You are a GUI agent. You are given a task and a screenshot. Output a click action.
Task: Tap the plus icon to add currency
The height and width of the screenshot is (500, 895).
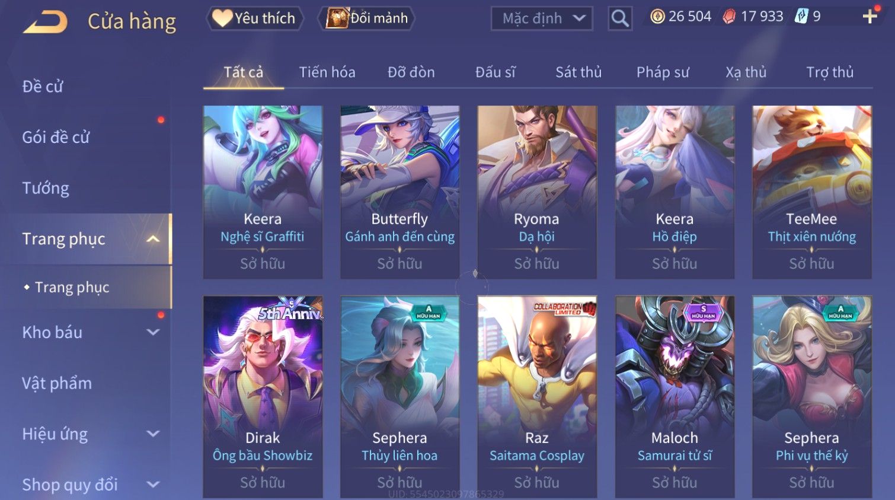coord(870,17)
